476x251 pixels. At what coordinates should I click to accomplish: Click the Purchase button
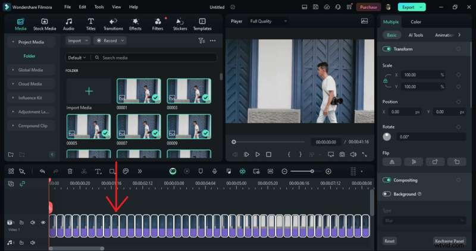368,7
